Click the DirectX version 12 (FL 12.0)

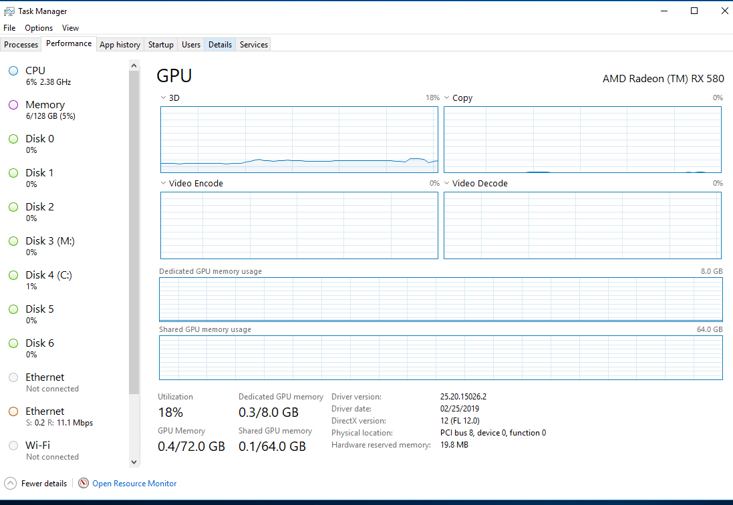click(x=460, y=421)
